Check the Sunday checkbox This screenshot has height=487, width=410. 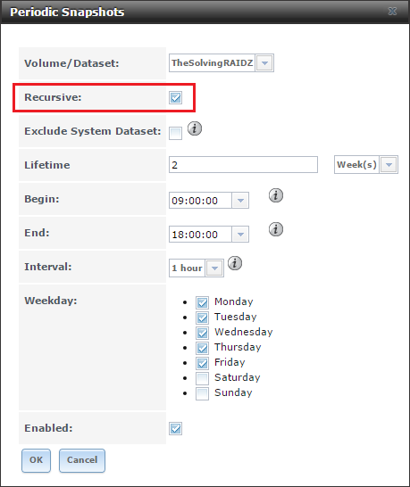coord(202,393)
